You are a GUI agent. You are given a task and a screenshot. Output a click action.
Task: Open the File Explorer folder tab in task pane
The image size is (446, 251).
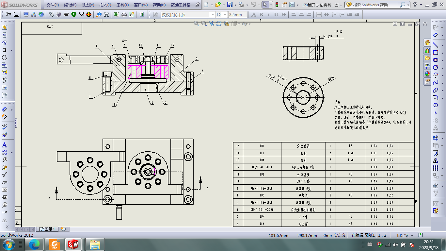pyautogui.click(x=427, y=58)
